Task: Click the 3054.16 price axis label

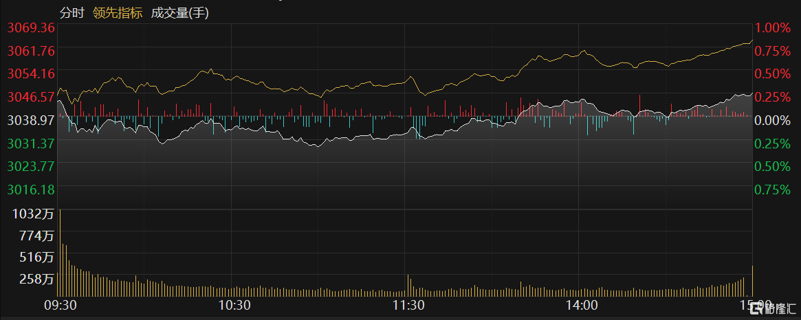Action: tap(30, 73)
